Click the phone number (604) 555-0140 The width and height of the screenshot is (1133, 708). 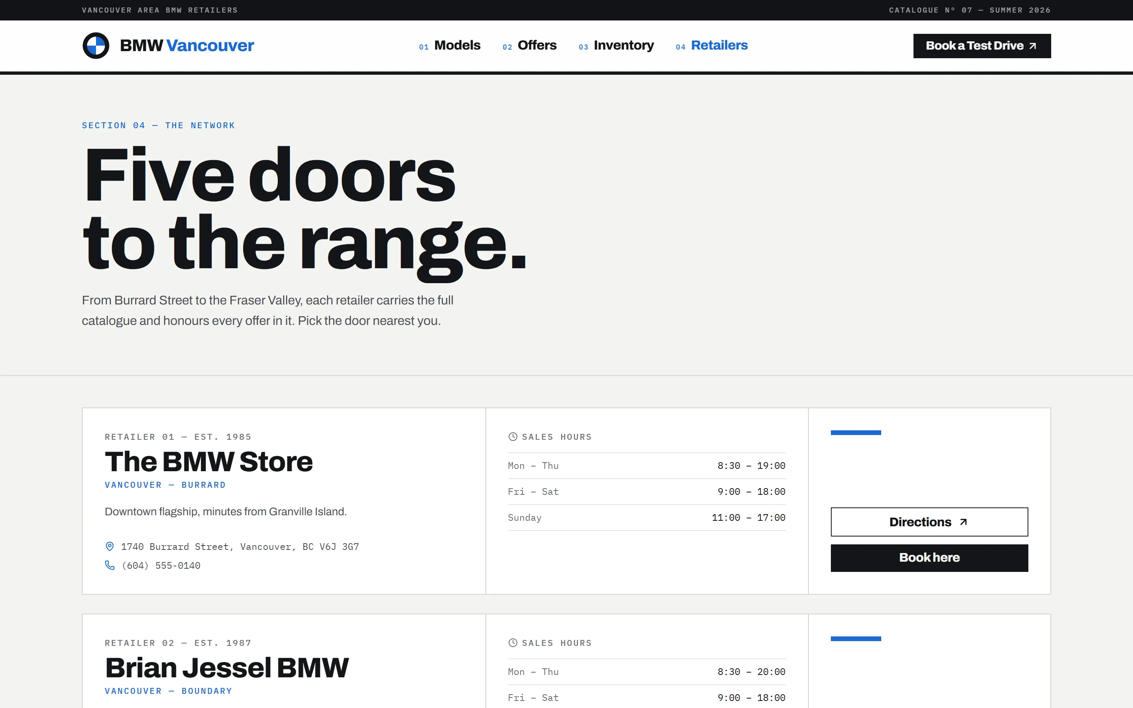pos(161,565)
